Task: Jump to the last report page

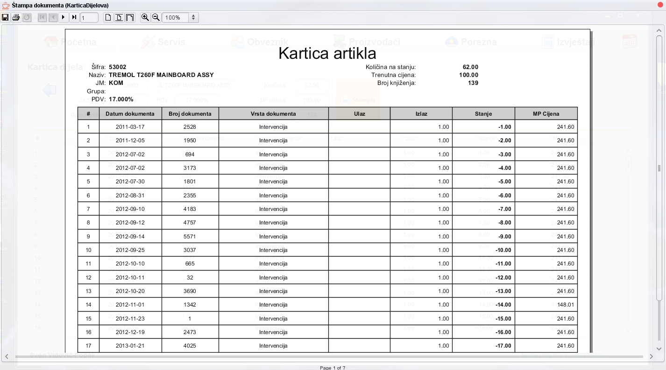Action: pyautogui.click(x=74, y=17)
